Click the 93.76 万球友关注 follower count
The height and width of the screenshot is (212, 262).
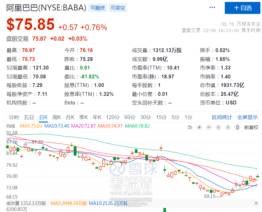tap(241, 24)
